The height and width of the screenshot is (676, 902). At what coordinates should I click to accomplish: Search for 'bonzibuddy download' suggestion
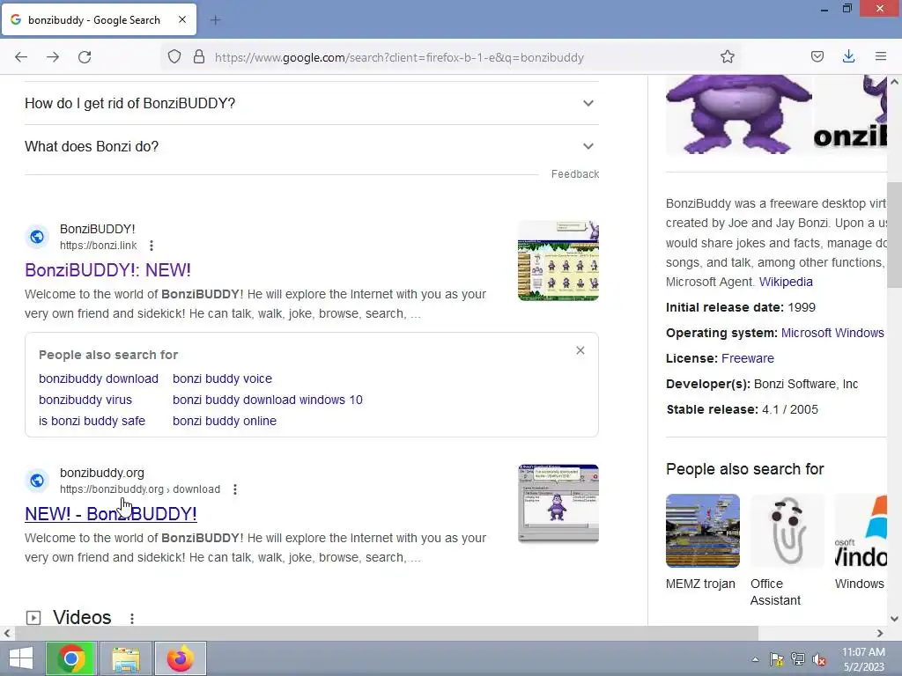99,378
